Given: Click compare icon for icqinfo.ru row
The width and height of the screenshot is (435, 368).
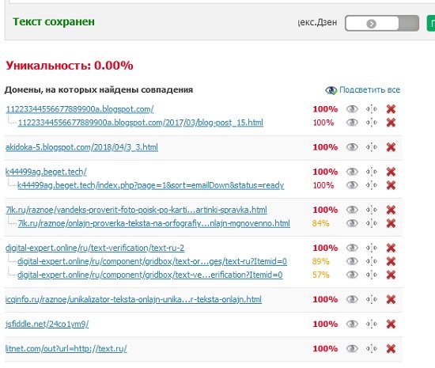Looking at the screenshot, I should click(372, 299).
